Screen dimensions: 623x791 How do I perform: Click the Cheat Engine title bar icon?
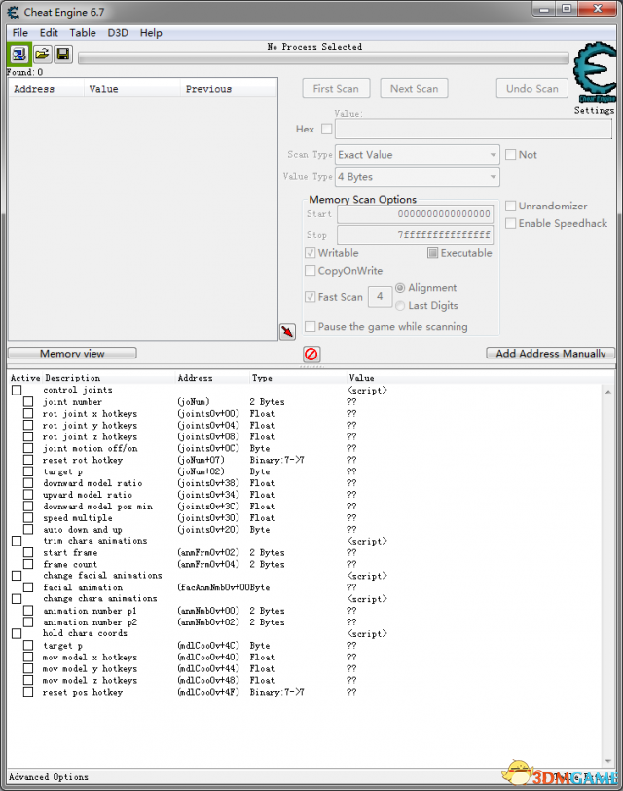click(14, 10)
